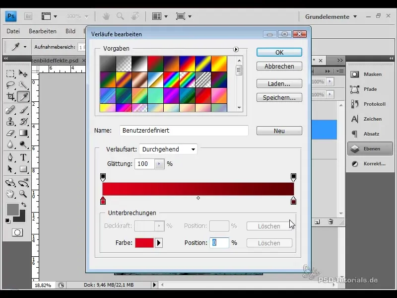The width and height of the screenshot is (397, 298).
Task: Open the Zeichen panel
Action: coord(369,119)
